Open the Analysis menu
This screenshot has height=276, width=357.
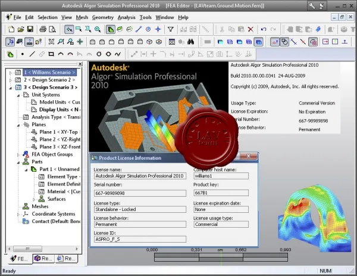(126, 17)
